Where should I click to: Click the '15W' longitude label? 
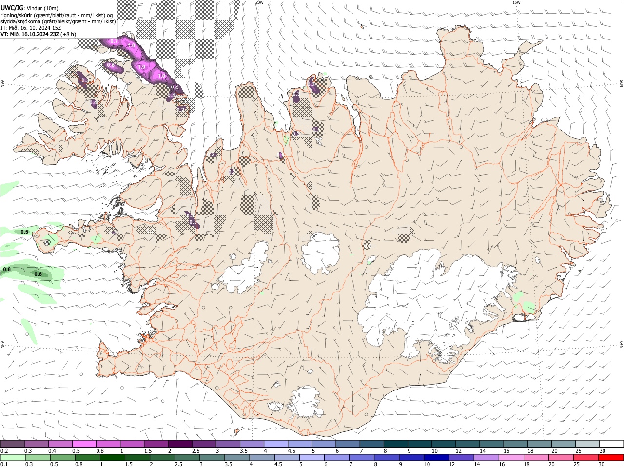(516, 2)
